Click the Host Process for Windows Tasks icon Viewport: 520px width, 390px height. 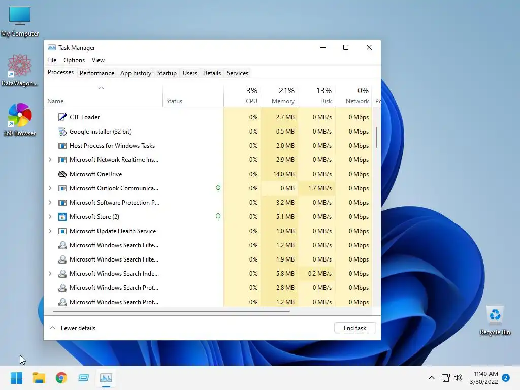(x=62, y=146)
